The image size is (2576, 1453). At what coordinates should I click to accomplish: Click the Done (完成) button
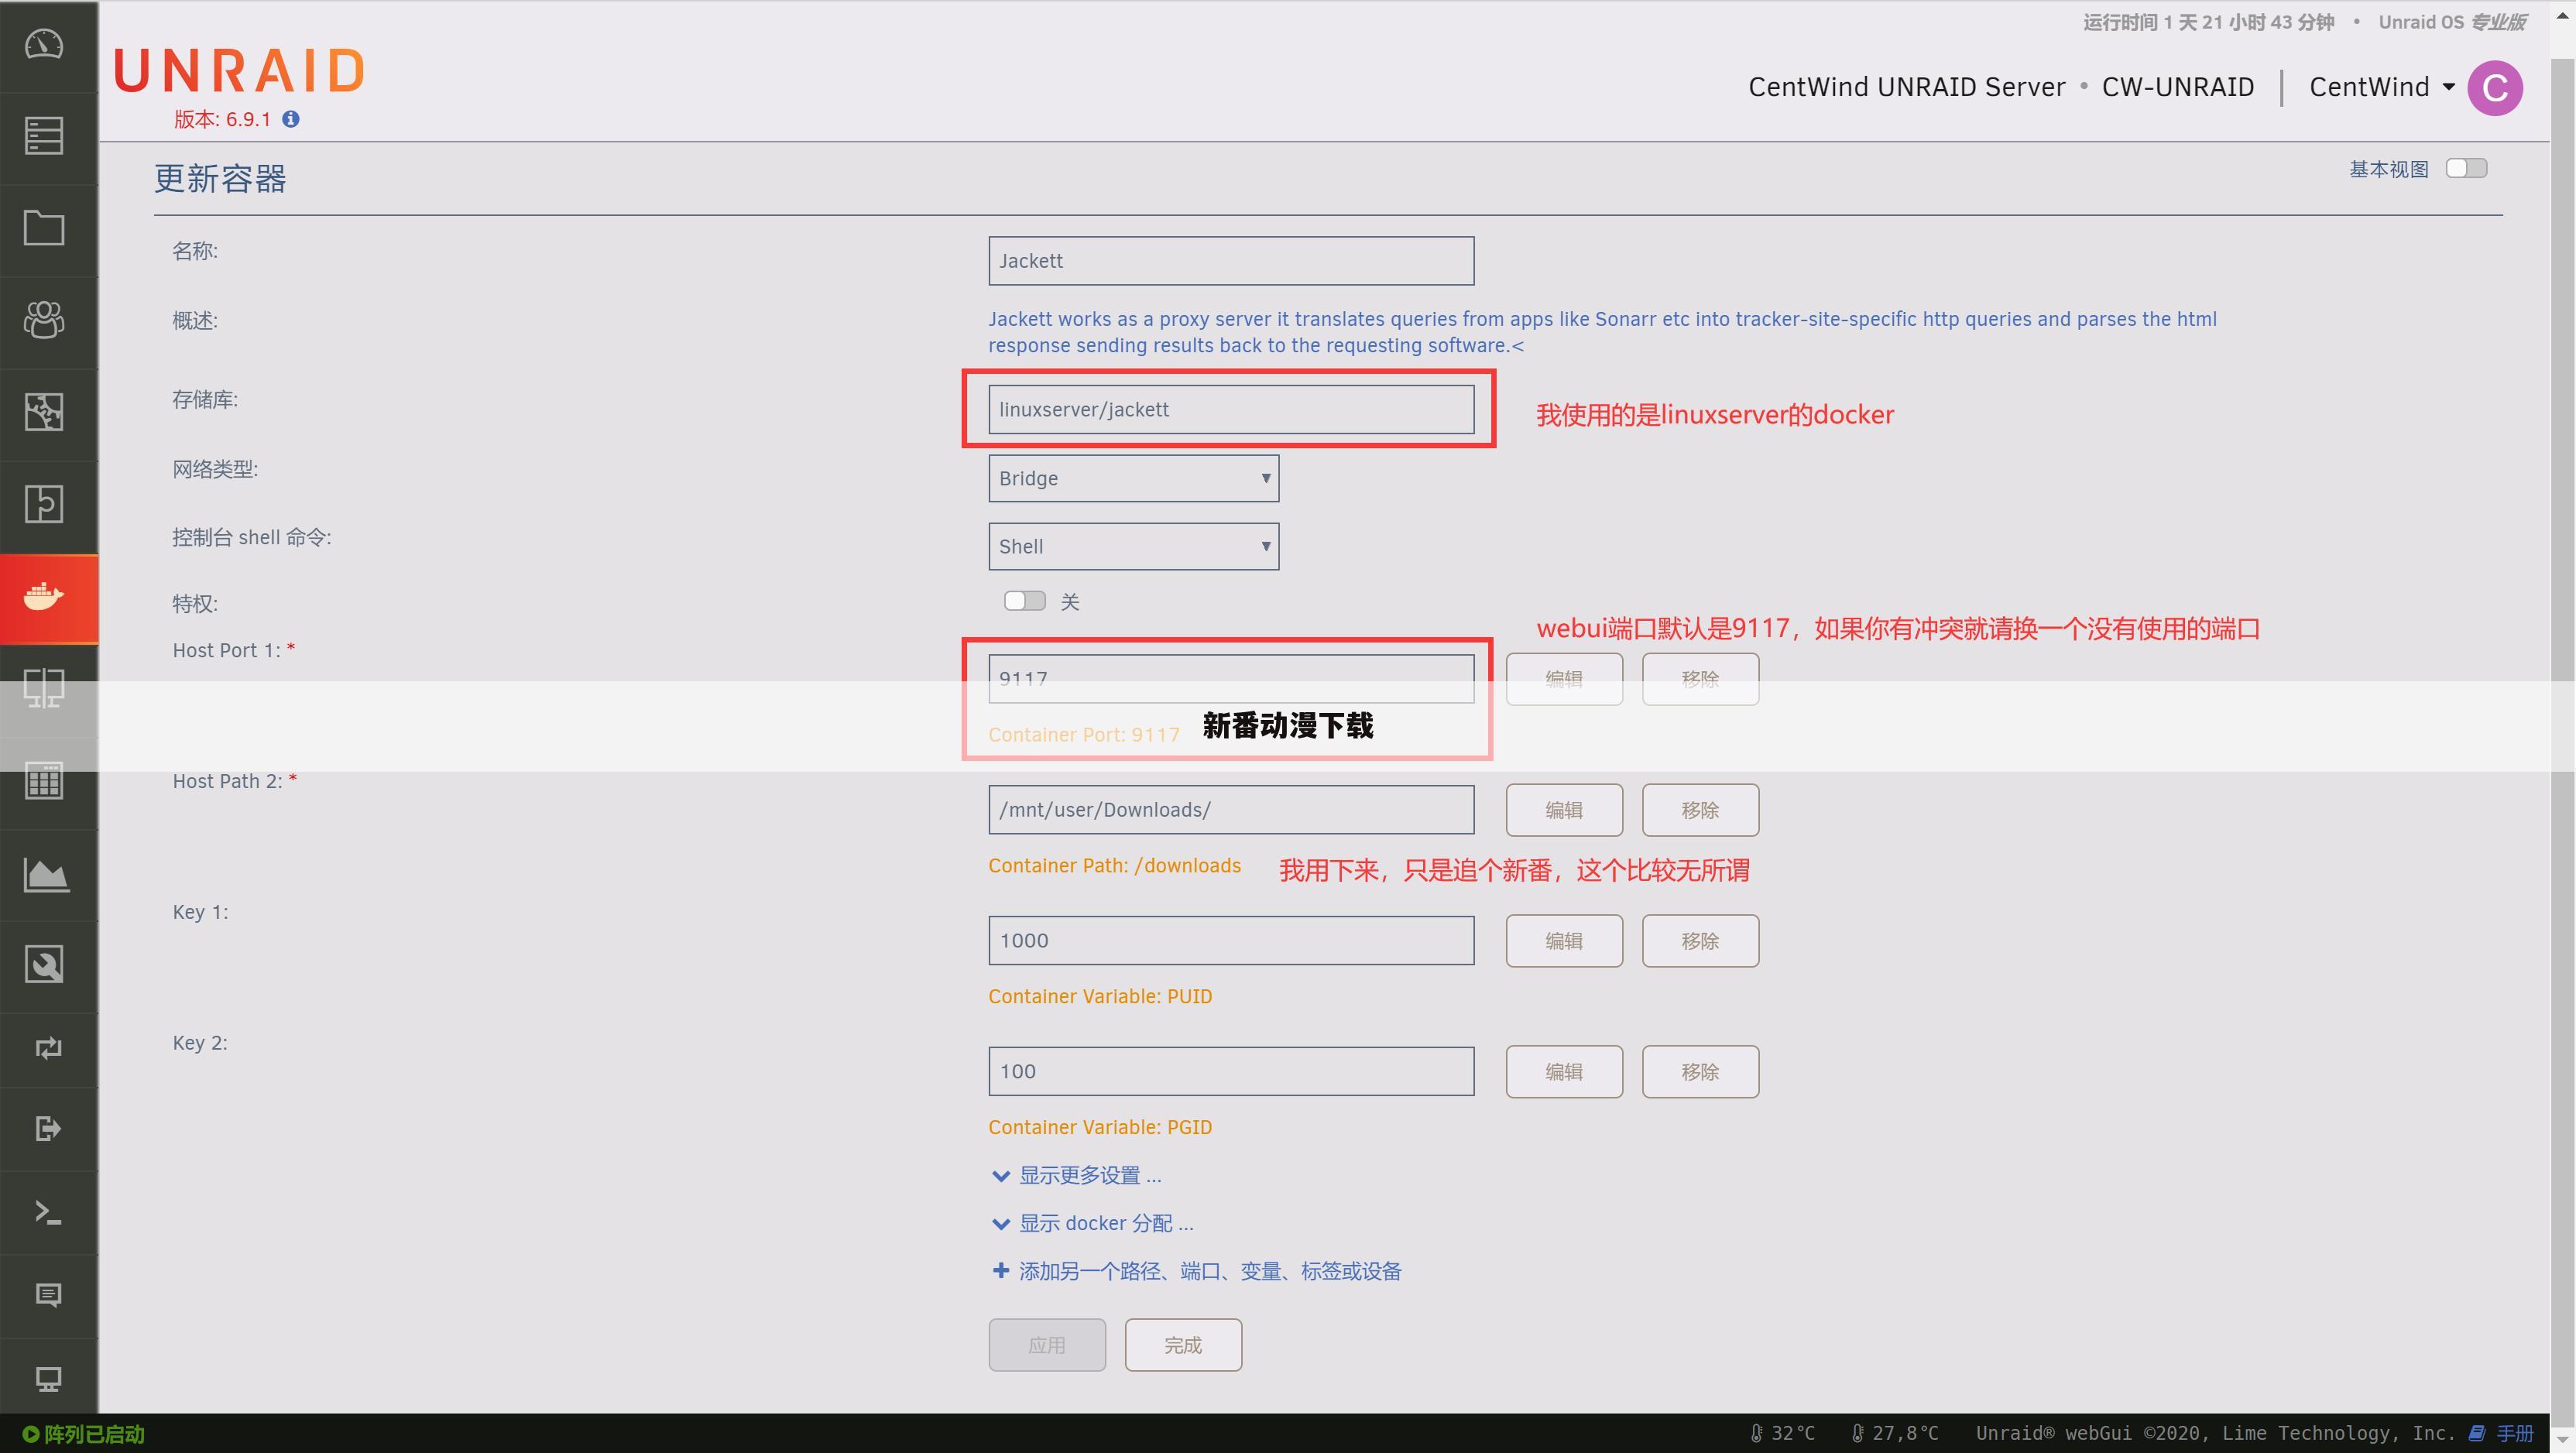tap(1183, 1345)
